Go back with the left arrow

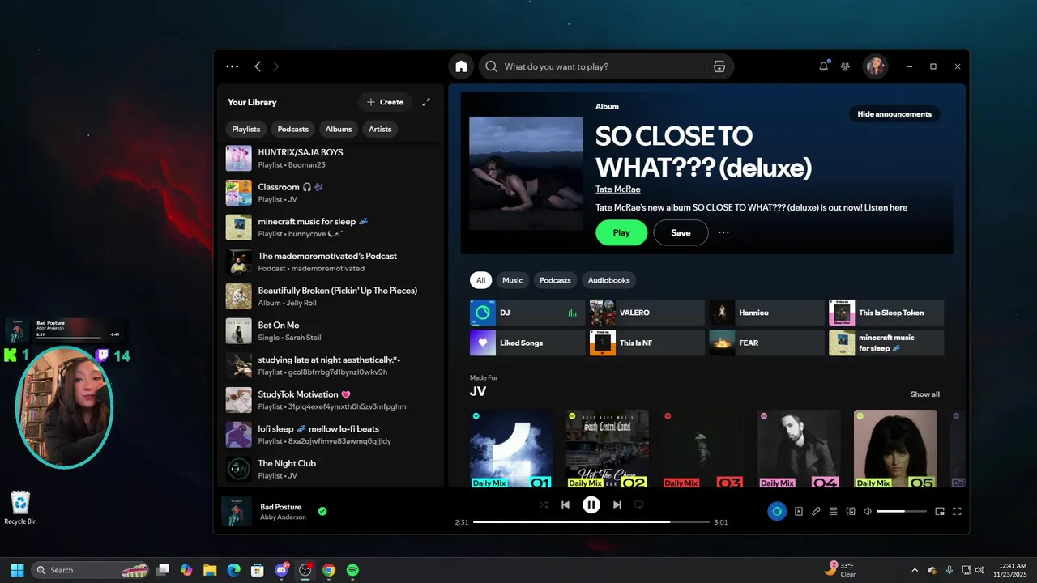pos(258,66)
